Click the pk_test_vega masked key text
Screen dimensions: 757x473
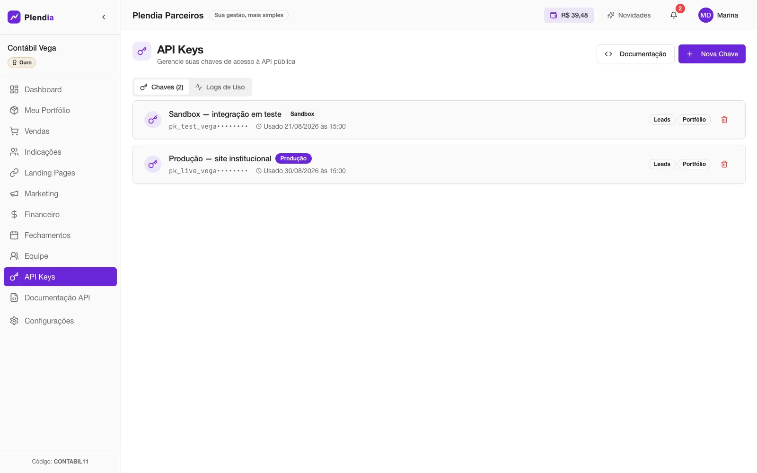click(x=208, y=126)
